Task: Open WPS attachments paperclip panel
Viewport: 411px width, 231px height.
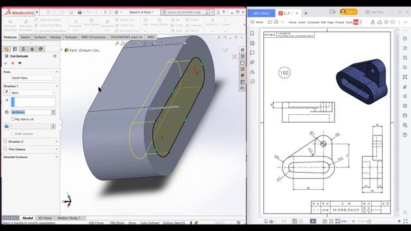Action: click(252, 62)
